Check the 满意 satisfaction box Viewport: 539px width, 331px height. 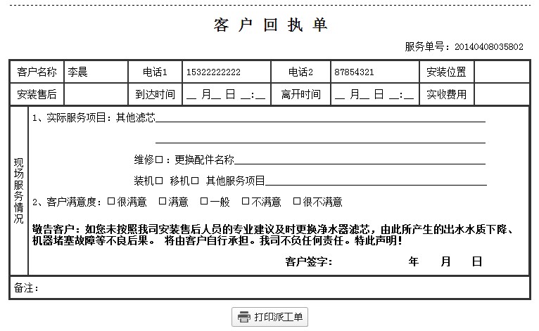click(x=162, y=202)
